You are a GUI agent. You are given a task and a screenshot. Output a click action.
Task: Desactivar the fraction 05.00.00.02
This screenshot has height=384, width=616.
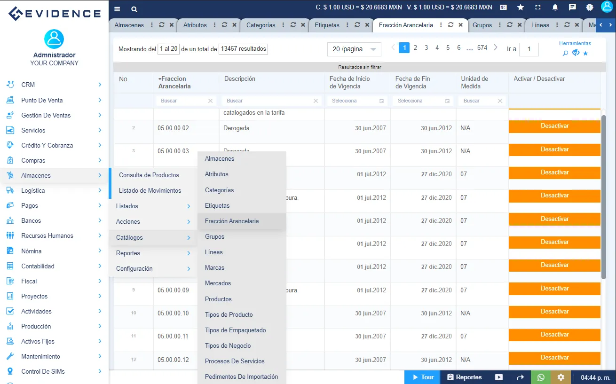pos(554,125)
